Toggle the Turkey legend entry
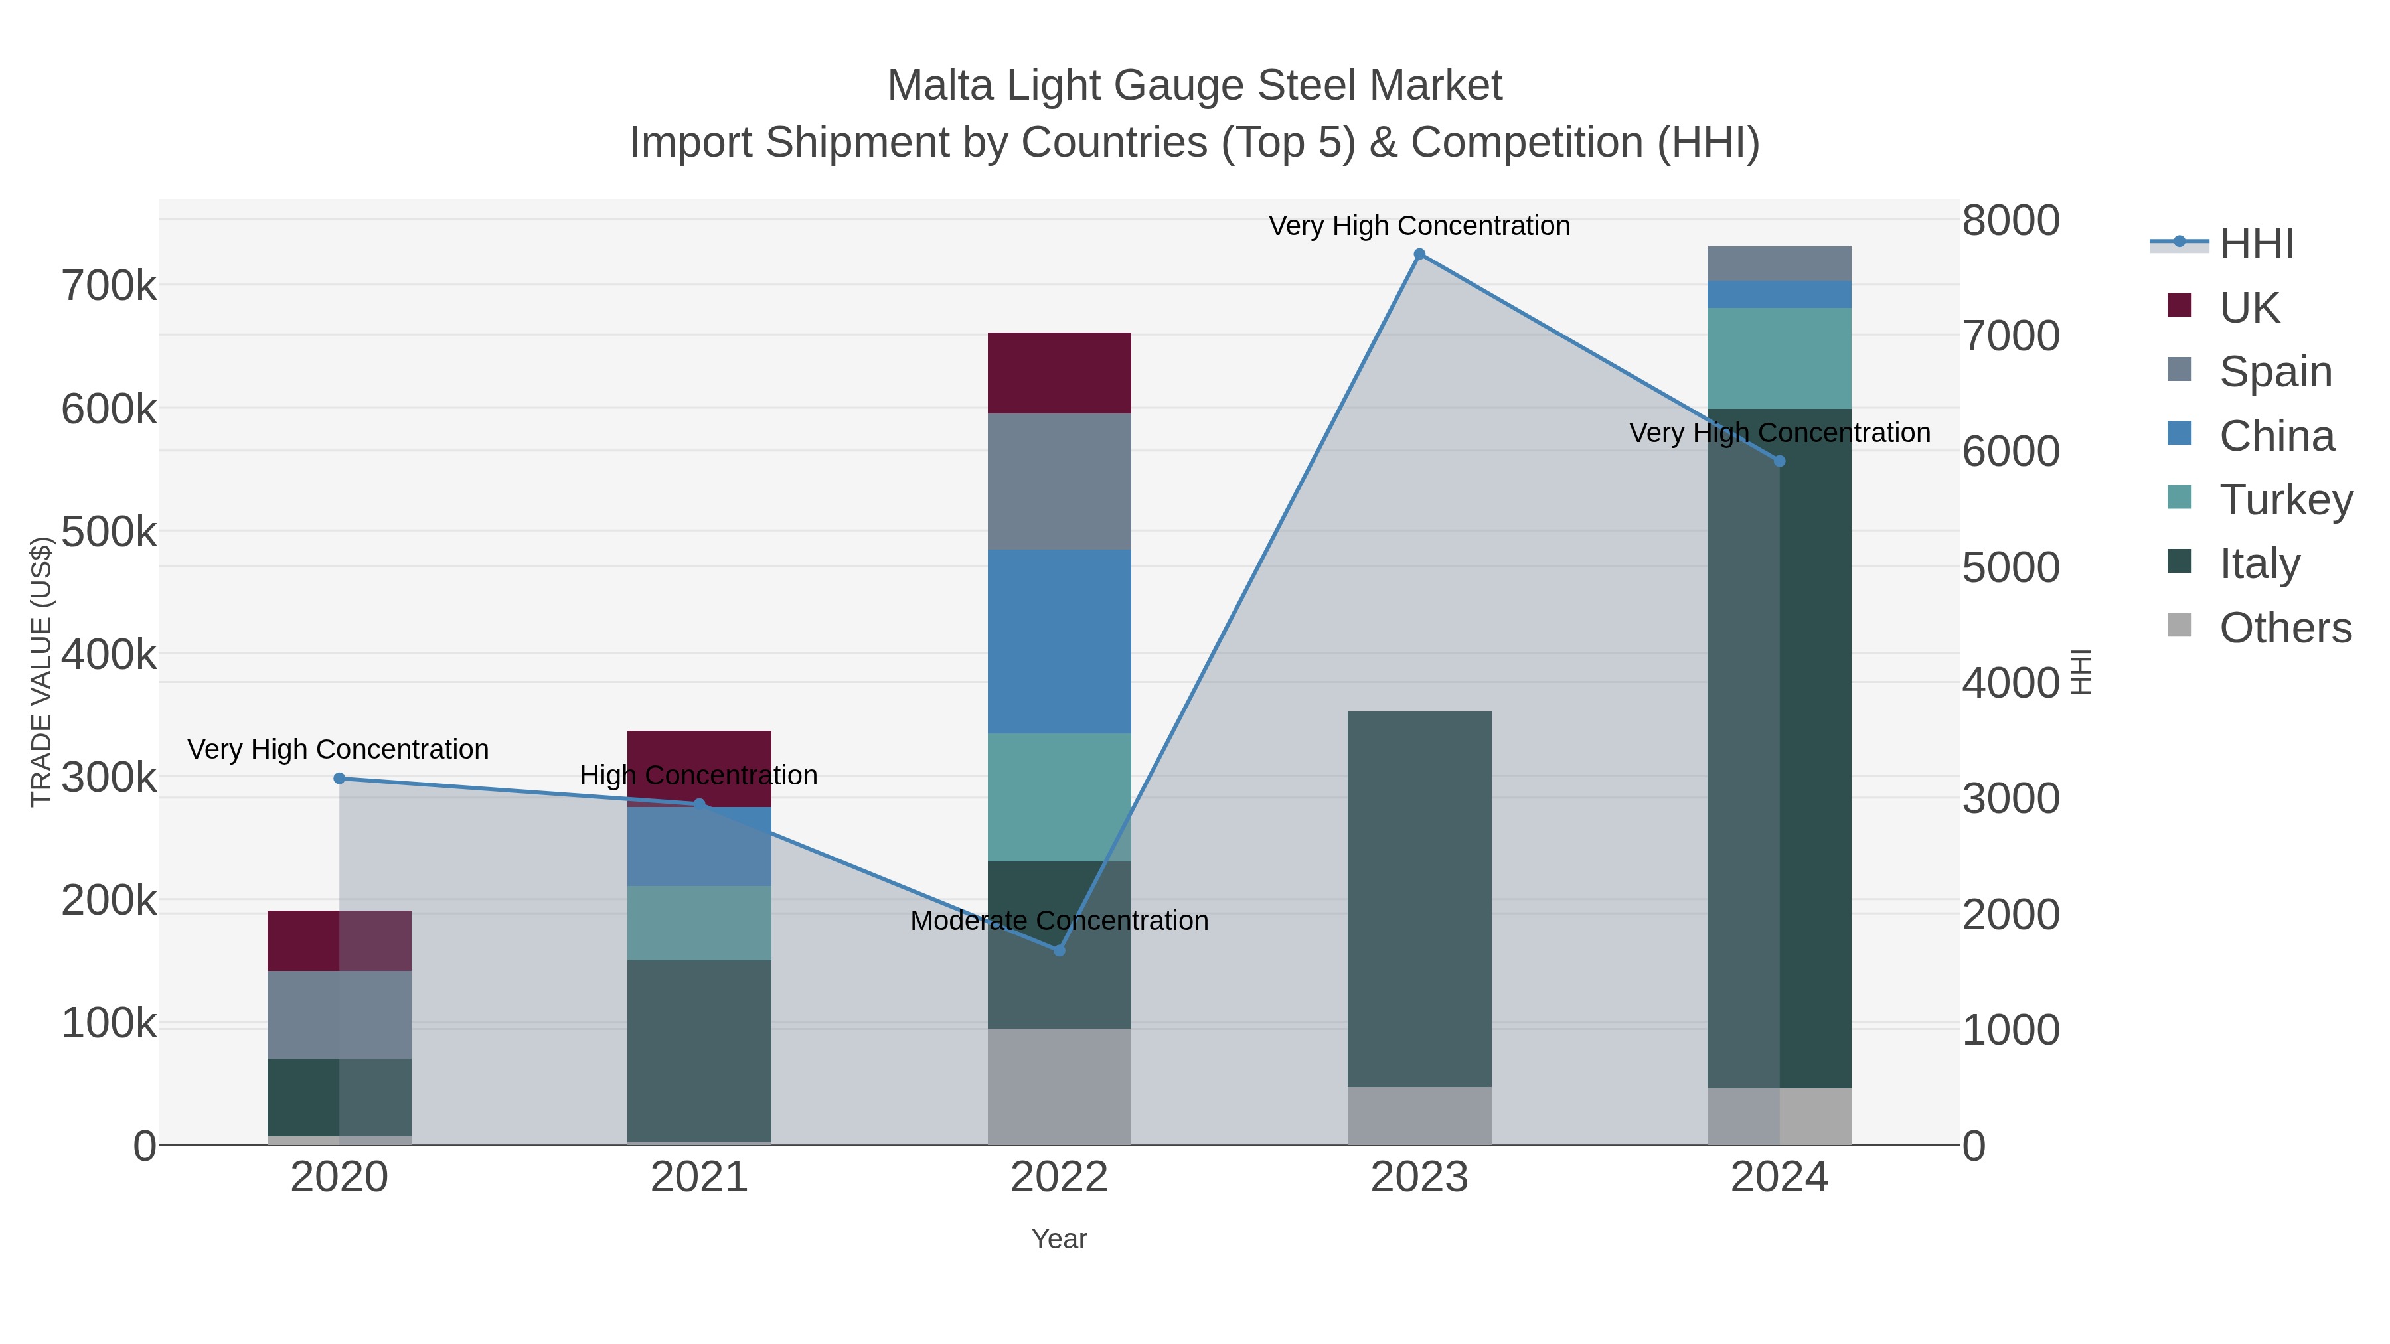 [2260, 499]
